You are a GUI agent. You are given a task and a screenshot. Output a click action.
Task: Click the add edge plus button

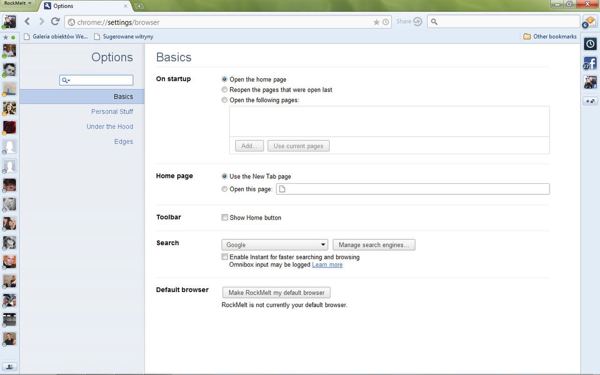click(590, 101)
